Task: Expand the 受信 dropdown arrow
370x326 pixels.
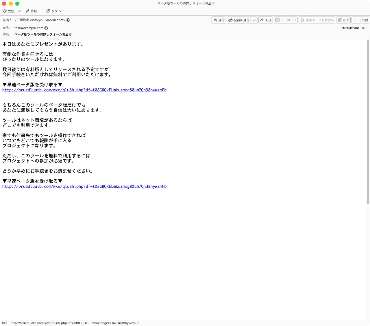Action: tap(19, 11)
